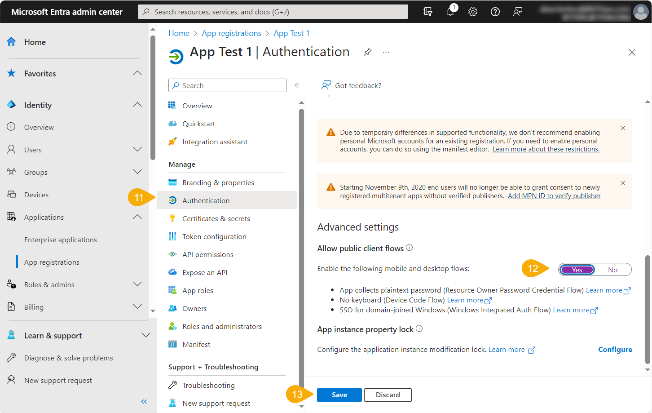This screenshot has width=652, height=413.
Task: Save the authentication settings
Action: (339, 395)
